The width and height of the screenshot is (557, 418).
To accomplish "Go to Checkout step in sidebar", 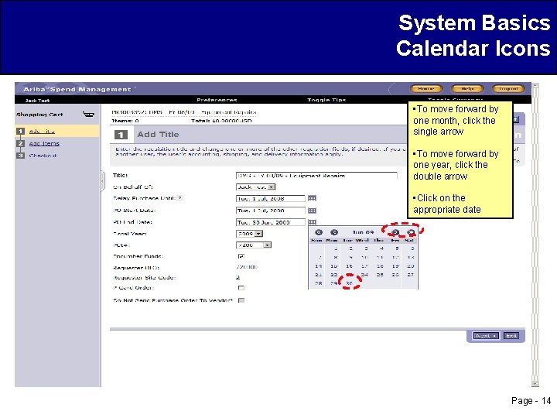I will pyautogui.click(x=43, y=156).
